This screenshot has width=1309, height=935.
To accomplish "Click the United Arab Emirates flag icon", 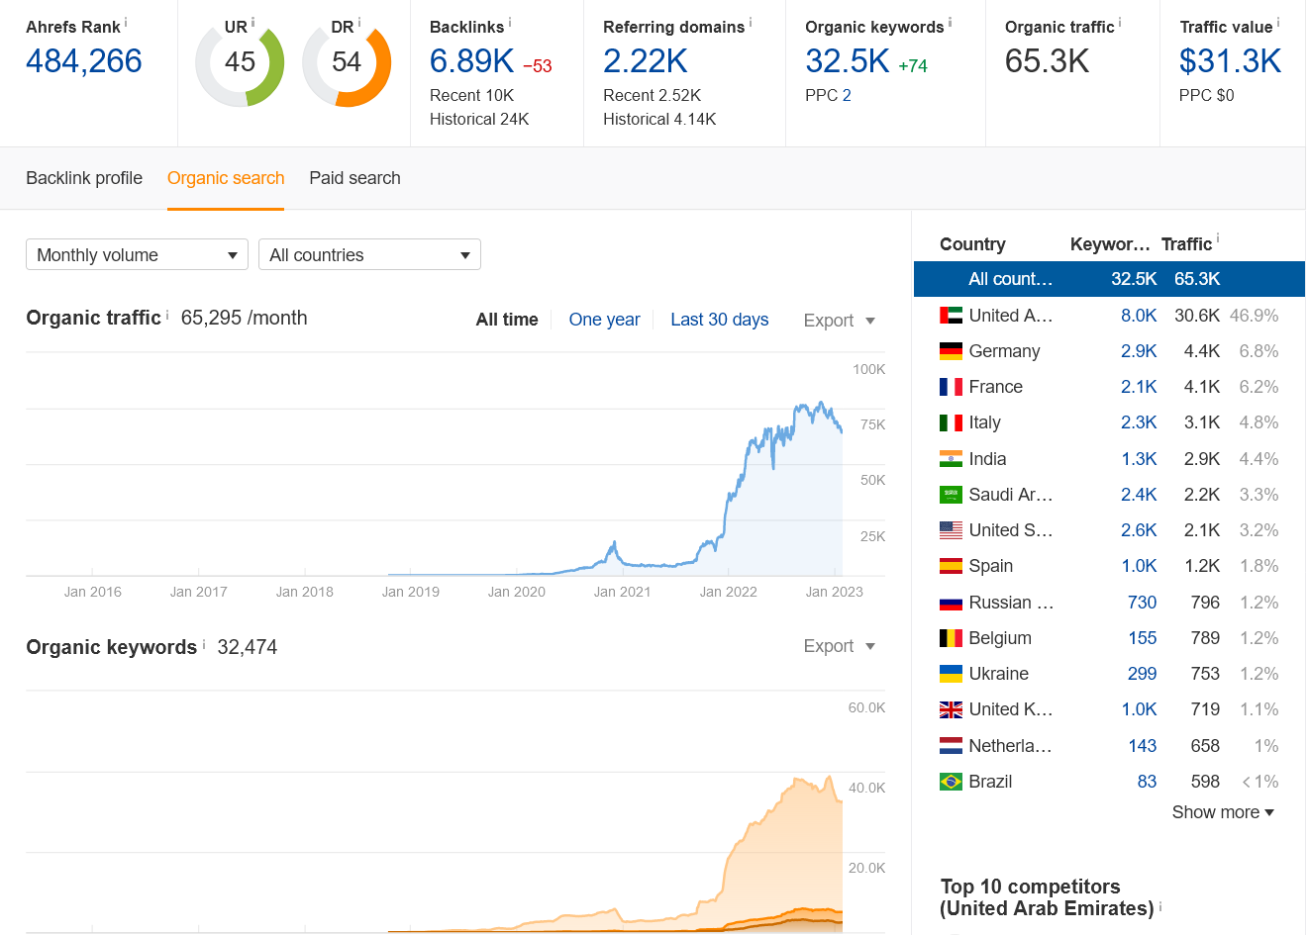I will point(951,316).
